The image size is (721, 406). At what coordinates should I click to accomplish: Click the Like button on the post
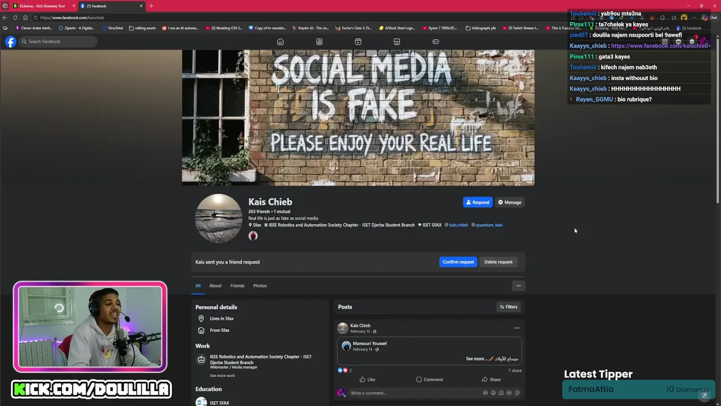(x=367, y=379)
